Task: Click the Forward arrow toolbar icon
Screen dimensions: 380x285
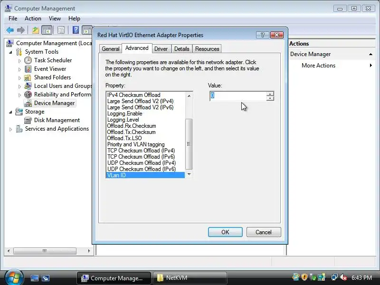Action: coord(21,30)
